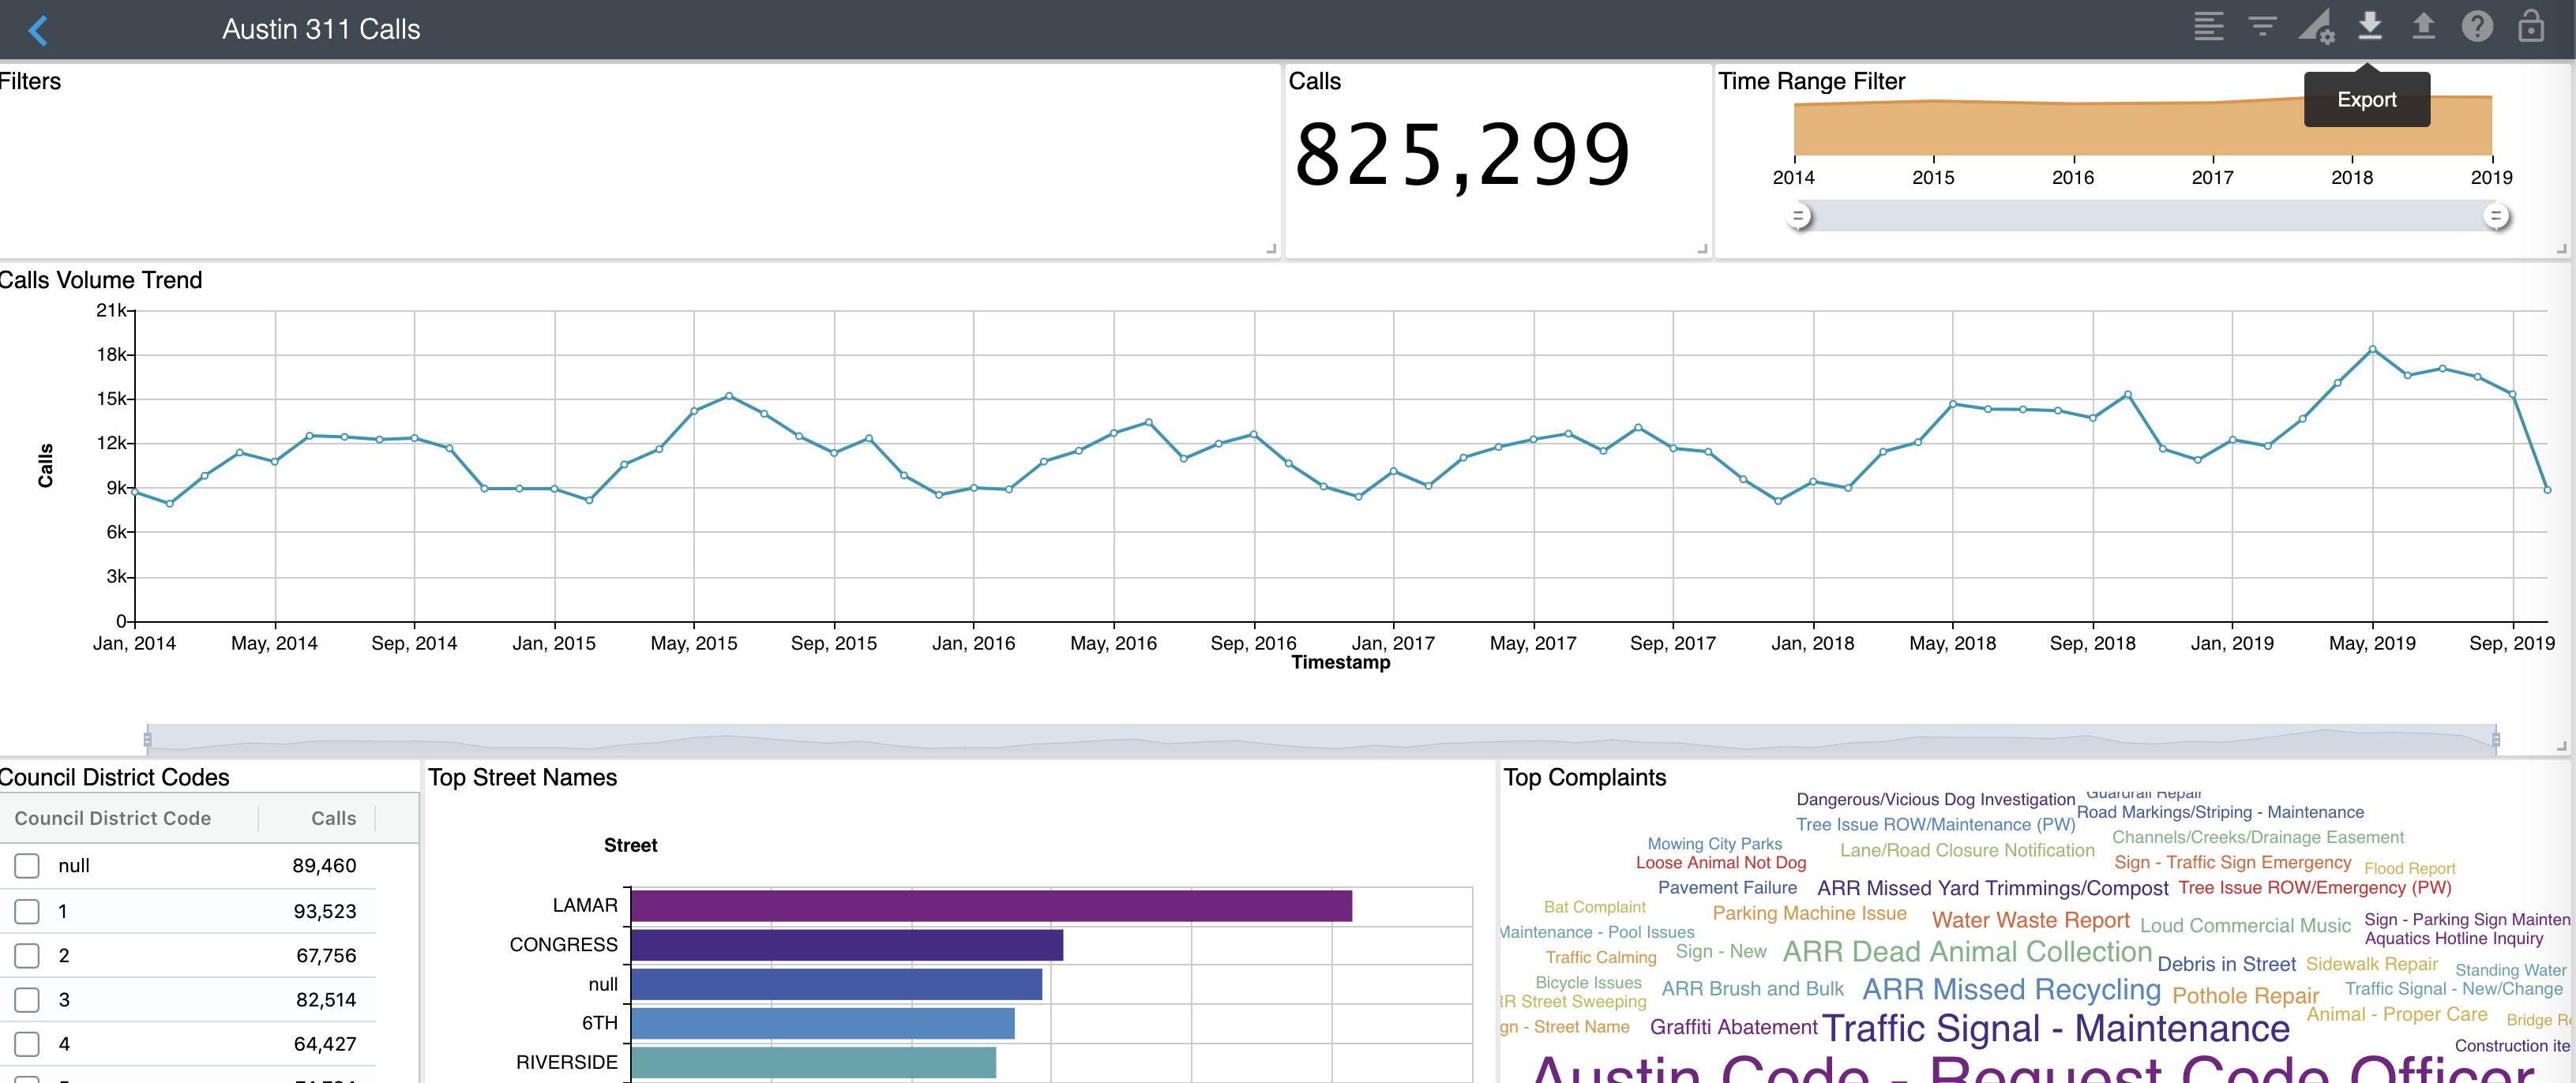The width and height of the screenshot is (2576, 1083).
Task: Click the right Time Range slider handle
Action: (2496, 216)
